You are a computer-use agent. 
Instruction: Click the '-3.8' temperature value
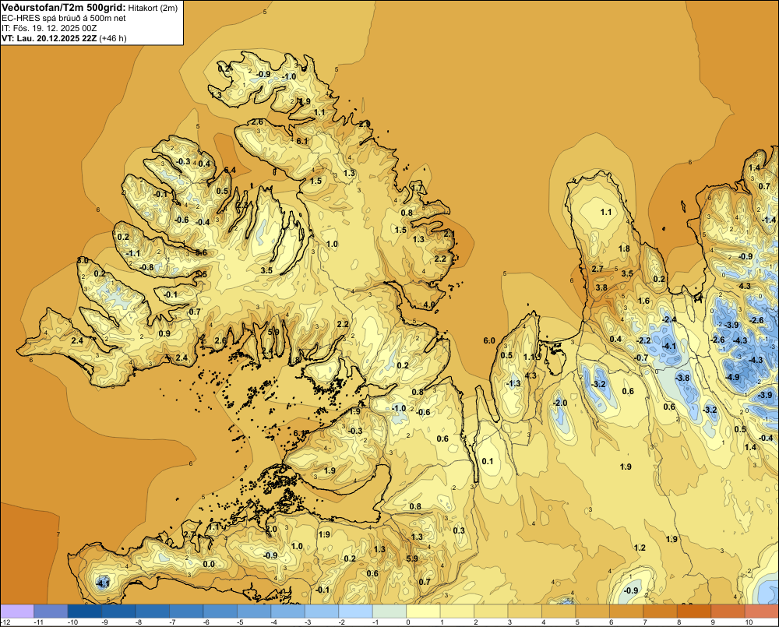[x=682, y=378]
